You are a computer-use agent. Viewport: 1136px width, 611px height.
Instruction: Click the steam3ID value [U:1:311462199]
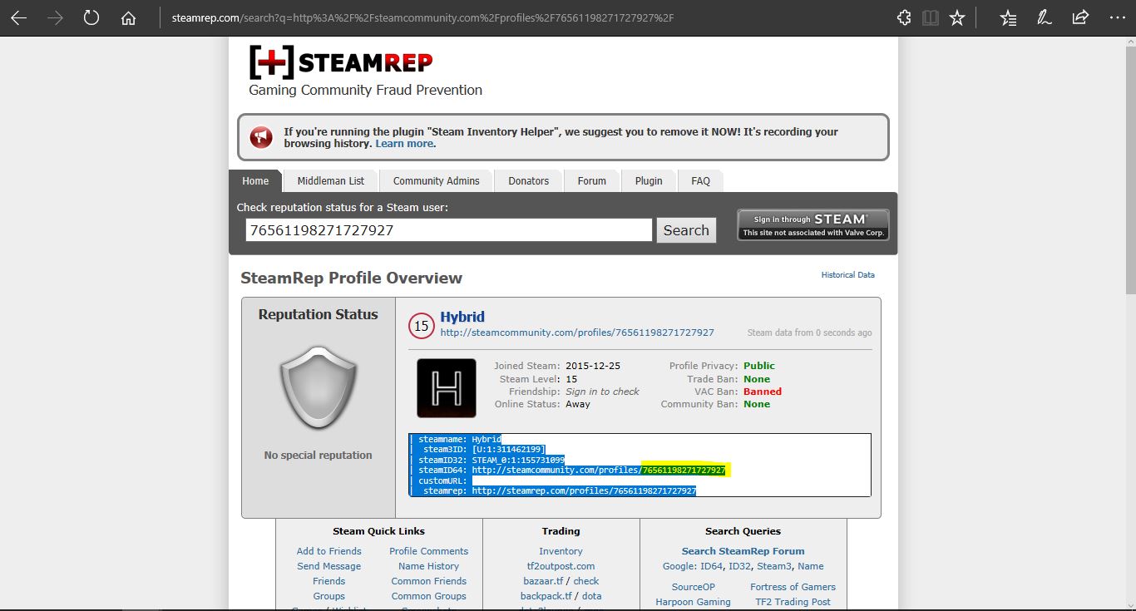(x=508, y=449)
